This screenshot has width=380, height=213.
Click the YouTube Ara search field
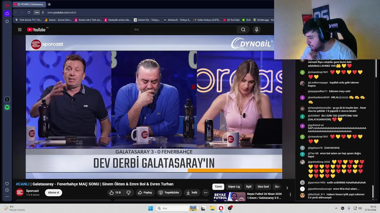click(184, 30)
